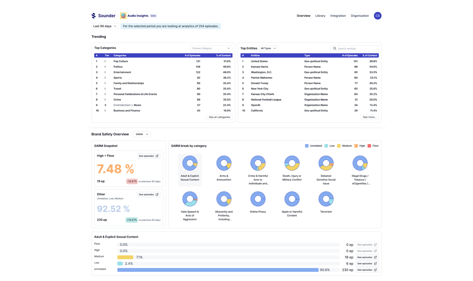The image size is (473, 281).
Task: Click the Kamala Harris entity row
Action: pos(310,67)
